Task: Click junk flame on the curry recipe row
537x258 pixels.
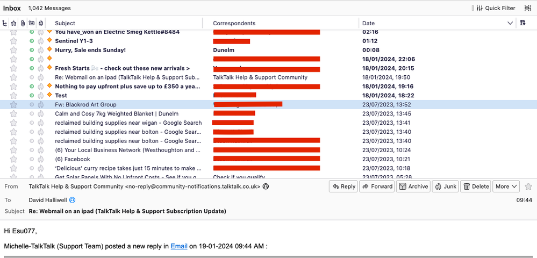Action: click(x=41, y=168)
